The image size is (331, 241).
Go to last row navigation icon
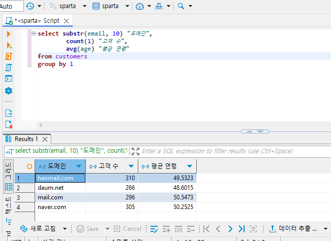[x=242, y=229]
